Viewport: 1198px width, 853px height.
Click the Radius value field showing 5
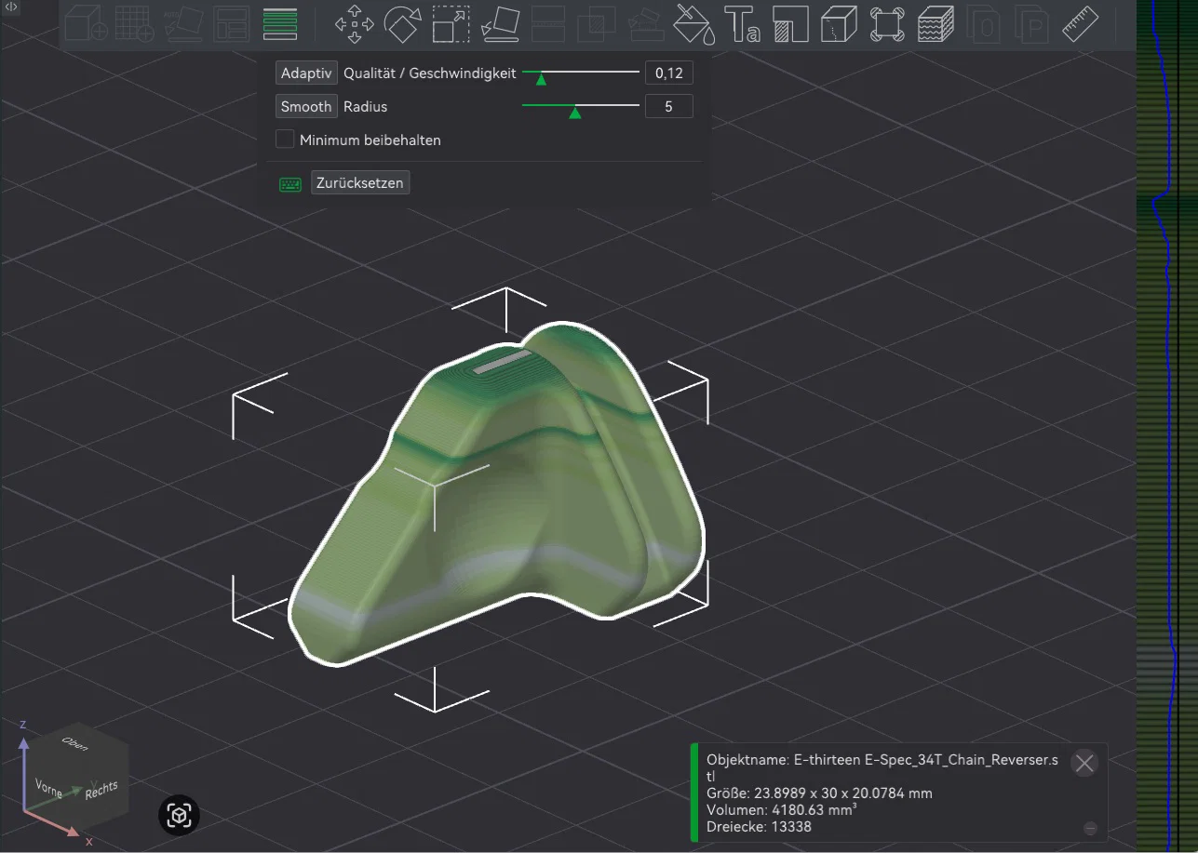[669, 107]
